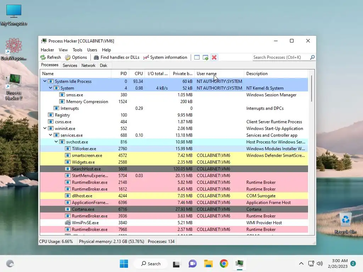Click inside Search Processes field

click(x=281, y=57)
